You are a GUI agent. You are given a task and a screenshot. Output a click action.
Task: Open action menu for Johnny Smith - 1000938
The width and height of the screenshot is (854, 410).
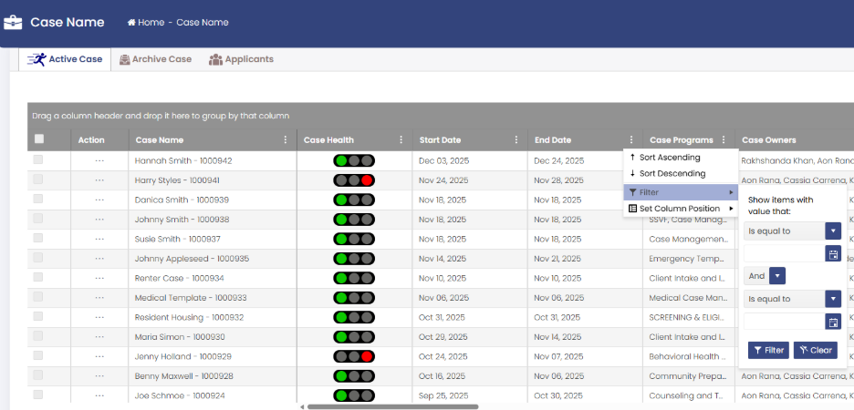(99, 220)
